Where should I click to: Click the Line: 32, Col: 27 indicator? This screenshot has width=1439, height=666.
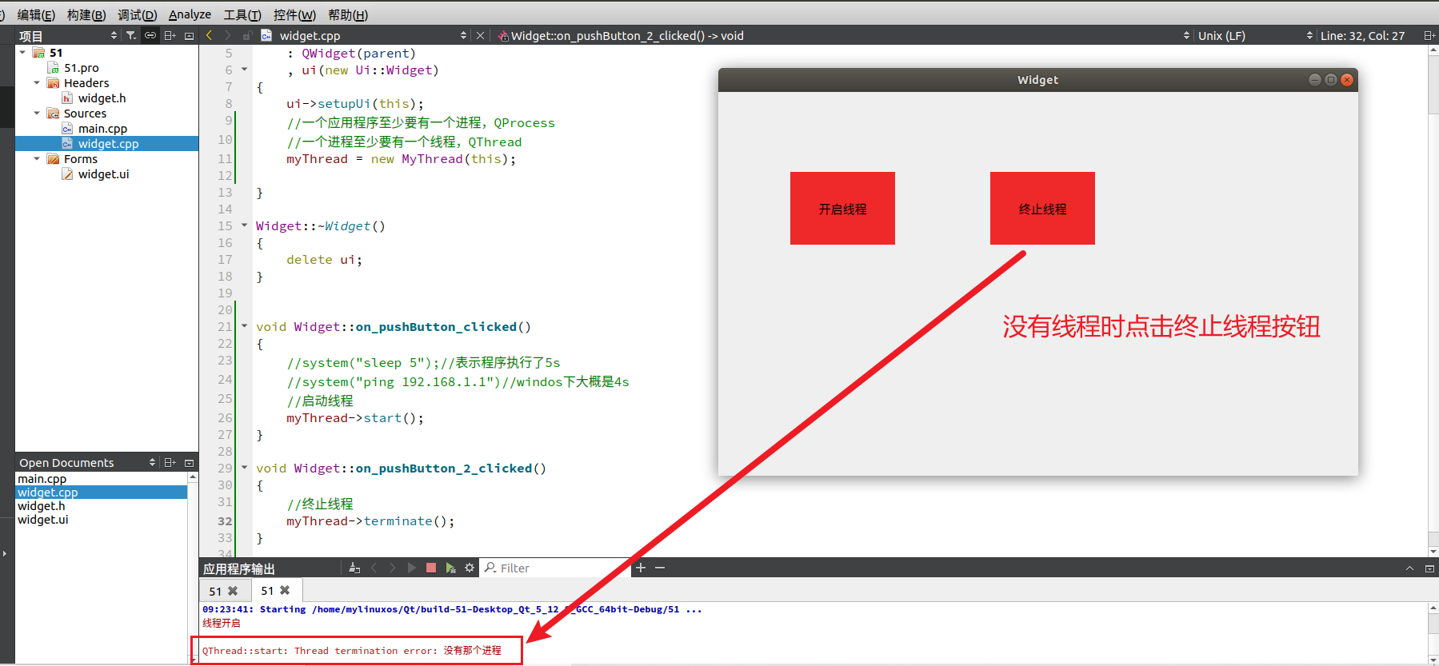[x=1362, y=35]
